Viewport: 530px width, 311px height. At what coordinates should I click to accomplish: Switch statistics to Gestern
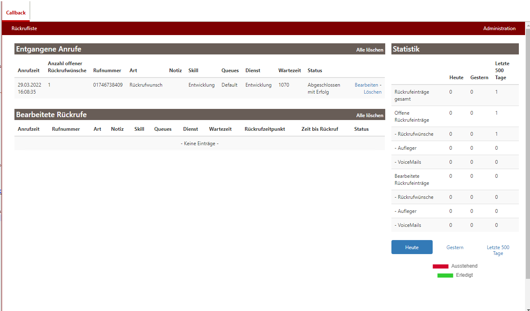point(455,247)
